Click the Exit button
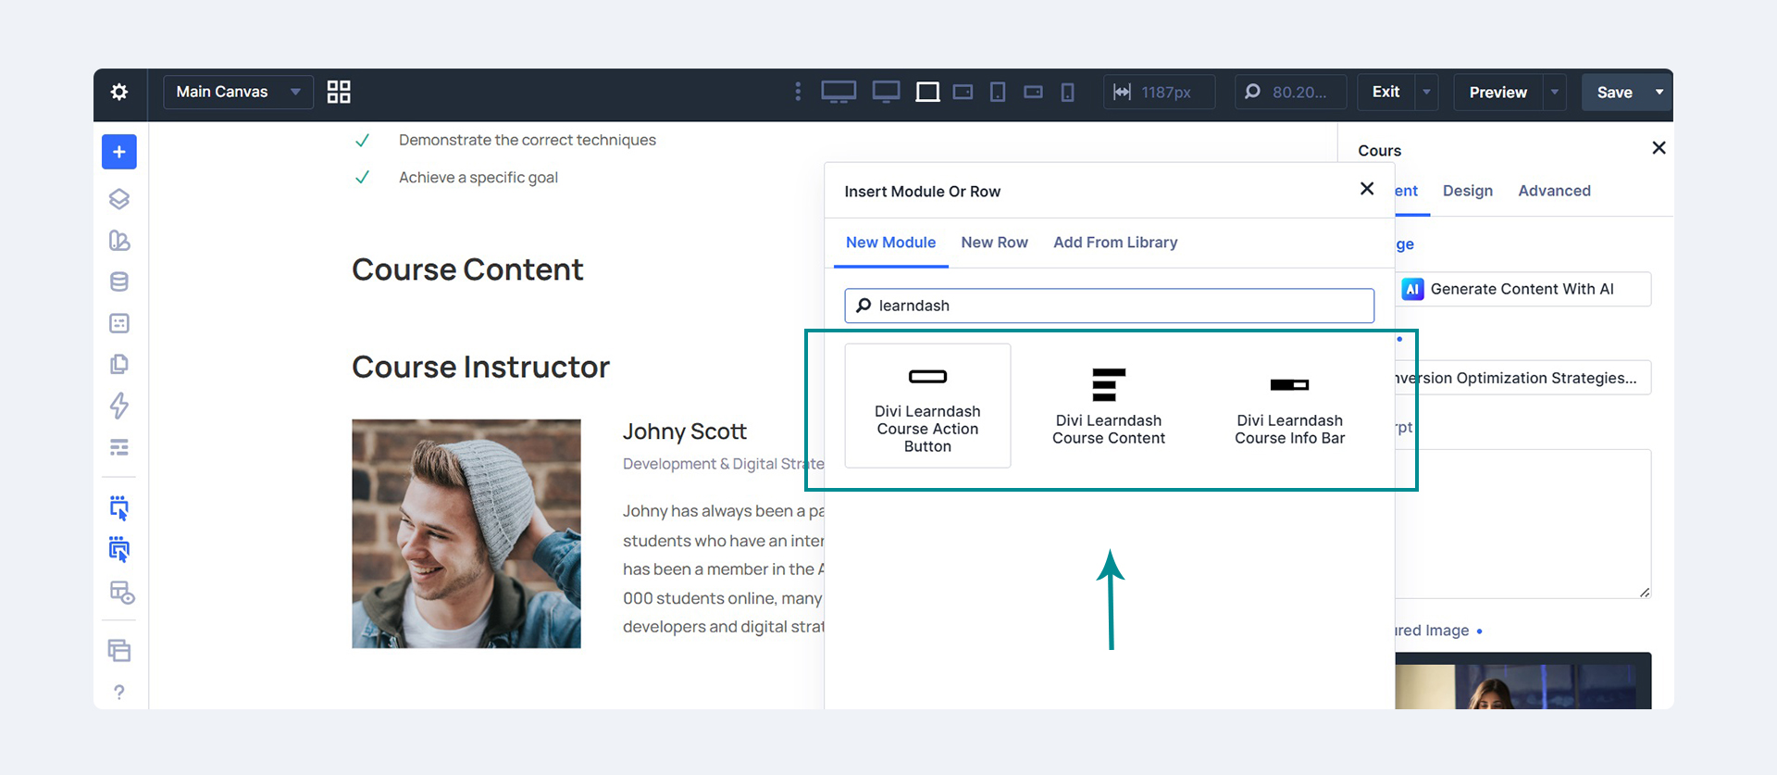Viewport: 1777px width, 775px height. pos(1386,92)
